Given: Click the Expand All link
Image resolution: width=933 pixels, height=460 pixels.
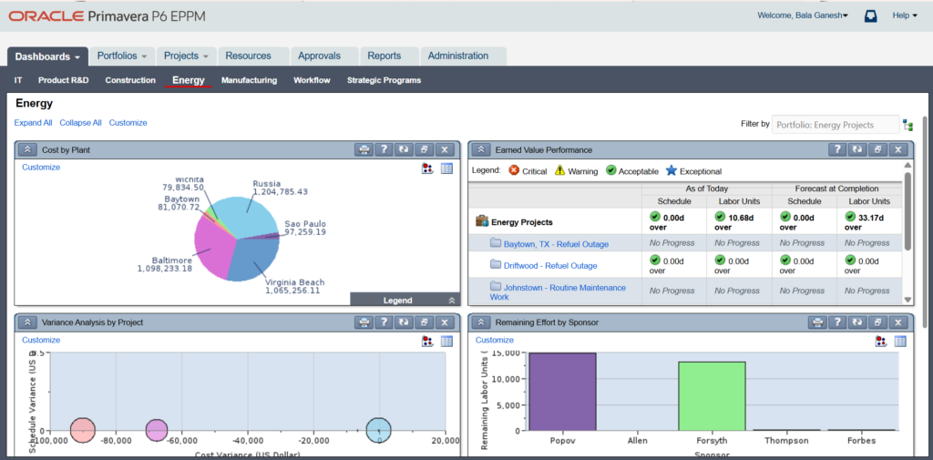Looking at the screenshot, I should coord(33,123).
